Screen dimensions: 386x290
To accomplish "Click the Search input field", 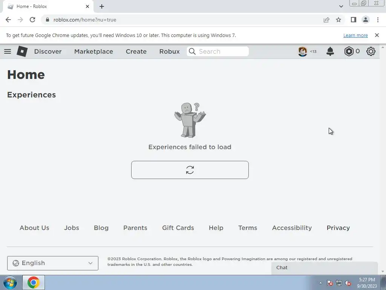I will pos(218,51).
